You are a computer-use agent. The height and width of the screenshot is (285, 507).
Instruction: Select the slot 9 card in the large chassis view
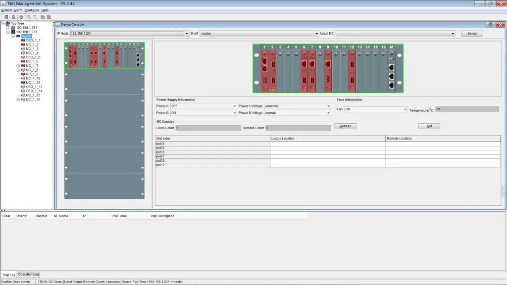pos(328,70)
